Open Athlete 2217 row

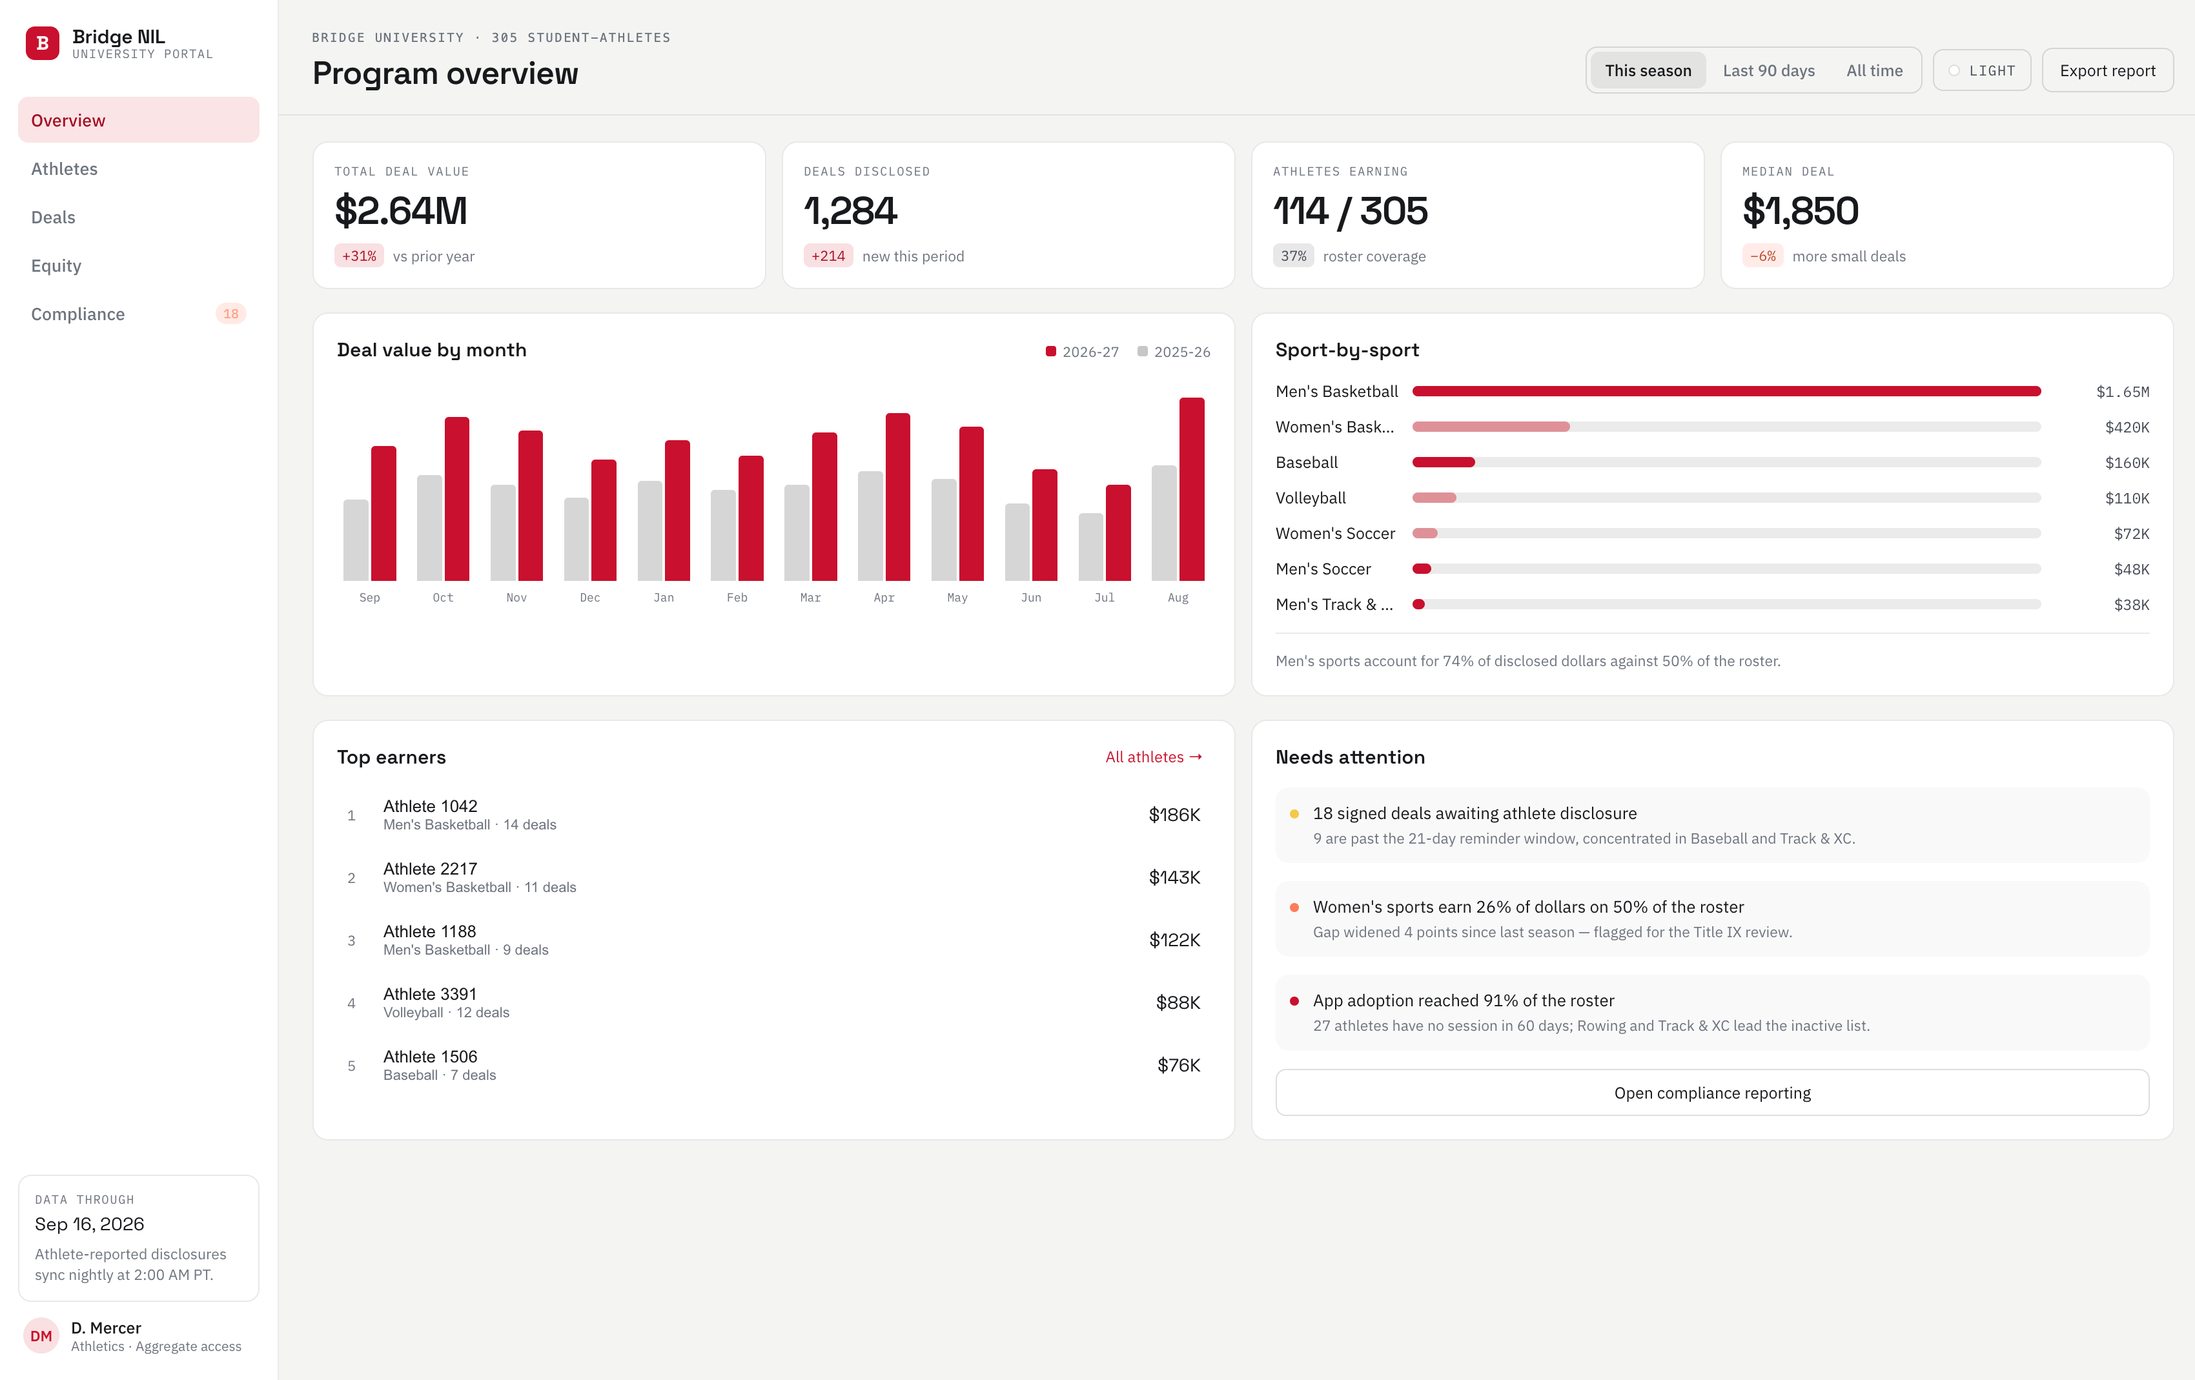[773, 877]
